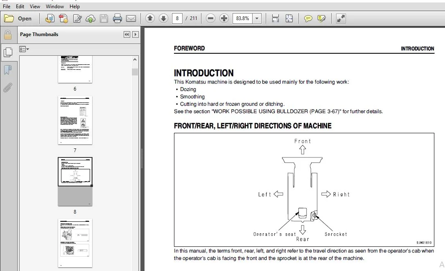
Task: Select the page 7 thumbnail
Action: [x=75, y=120]
